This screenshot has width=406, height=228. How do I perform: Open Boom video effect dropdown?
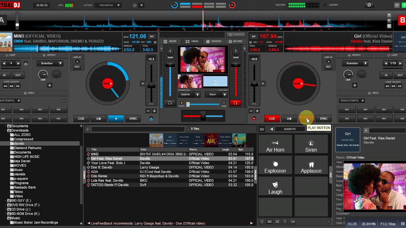coord(216,95)
